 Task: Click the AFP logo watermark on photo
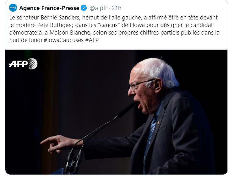coord(23,64)
